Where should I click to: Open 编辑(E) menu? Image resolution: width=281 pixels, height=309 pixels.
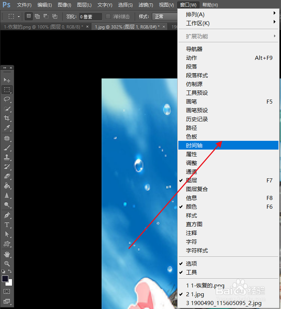tap(45, 5)
